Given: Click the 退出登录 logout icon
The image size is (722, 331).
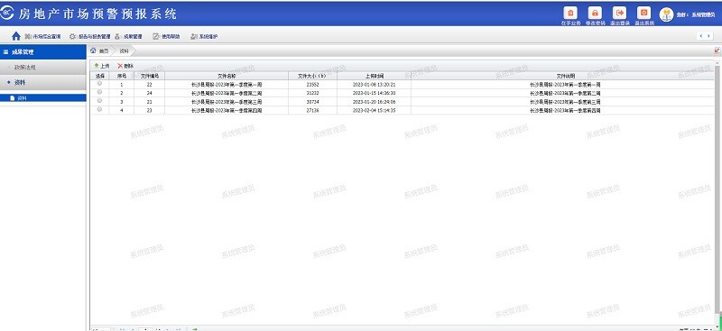Looking at the screenshot, I should [x=619, y=13].
